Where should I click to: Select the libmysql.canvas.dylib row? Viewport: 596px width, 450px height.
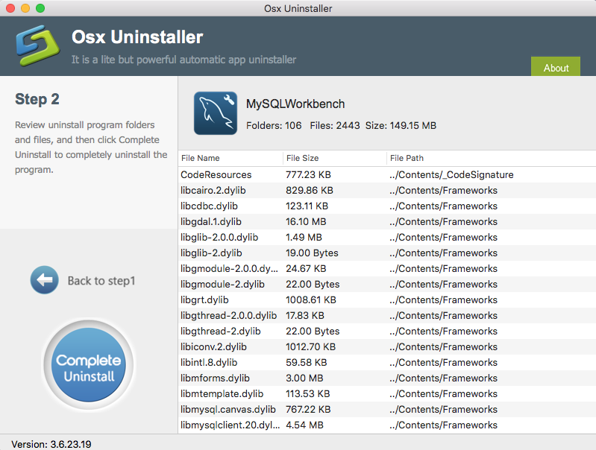tap(228, 409)
